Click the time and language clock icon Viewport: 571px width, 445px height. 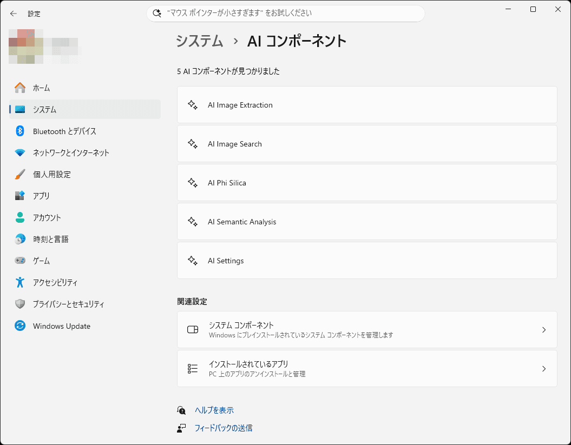(20, 239)
